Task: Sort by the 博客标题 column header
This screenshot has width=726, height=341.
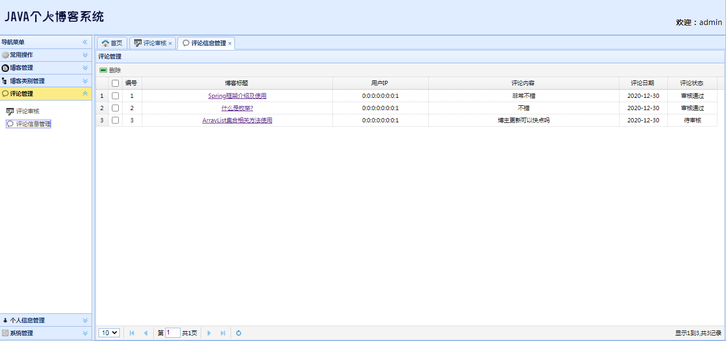Action: pos(237,83)
